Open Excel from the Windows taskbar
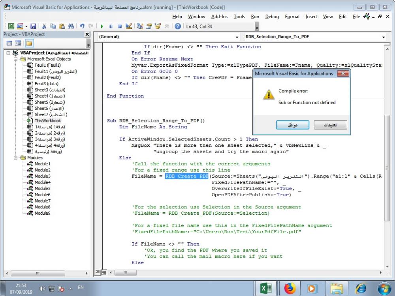 pos(266,288)
